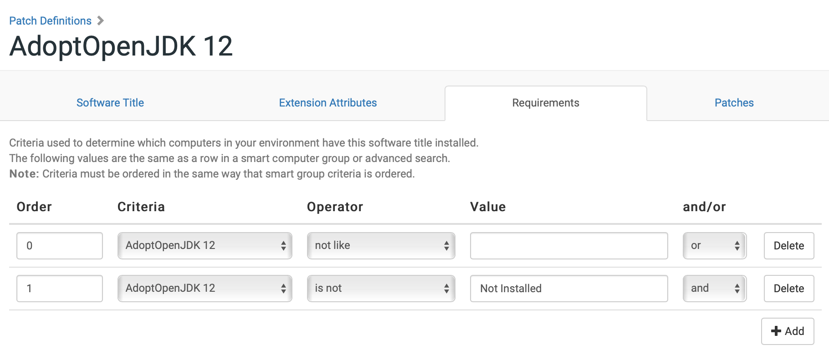
Task: Click the Order field containing 0
Action: click(x=60, y=246)
